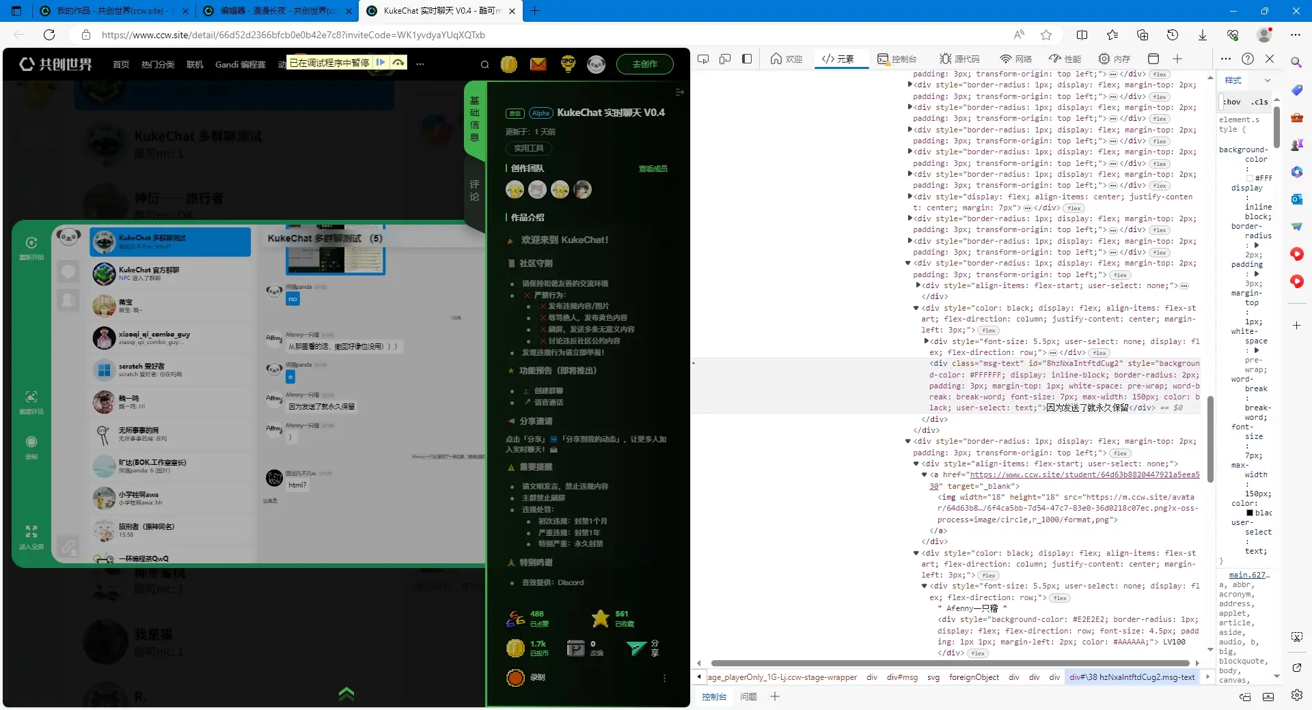Image resolution: width=1312 pixels, height=710 pixels.
Task: Click the 实用工具 tag
Action: pos(529,148)
